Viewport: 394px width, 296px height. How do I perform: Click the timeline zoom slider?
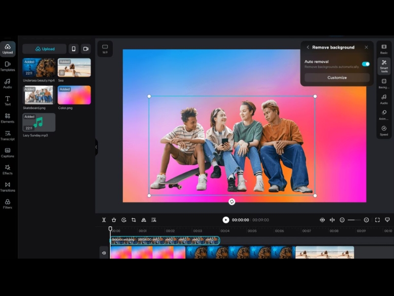point(354,220)
